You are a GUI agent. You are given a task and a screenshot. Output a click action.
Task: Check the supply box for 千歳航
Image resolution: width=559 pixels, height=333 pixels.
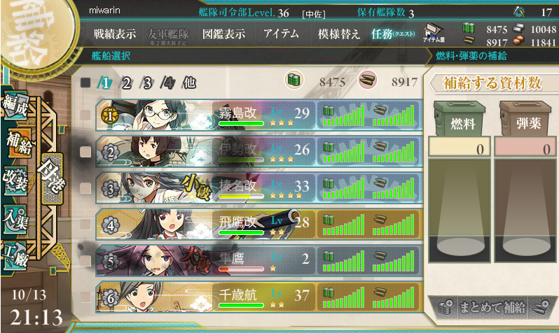(x=85, y=297)
